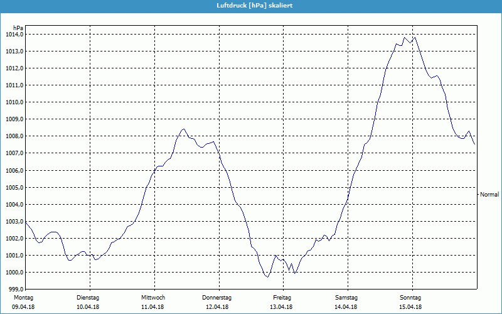Click the '1004,0' y-axis label
Viewport: 502px width, 314px height.
coord(14,205)
